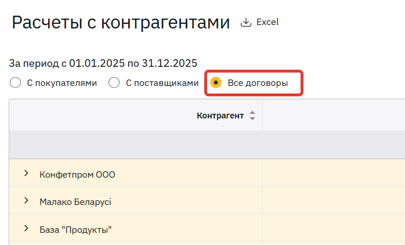Viewport: 405px width, 245px height.
Task: Click the sort arrows beside Контрагент
Action: (252, 116)
